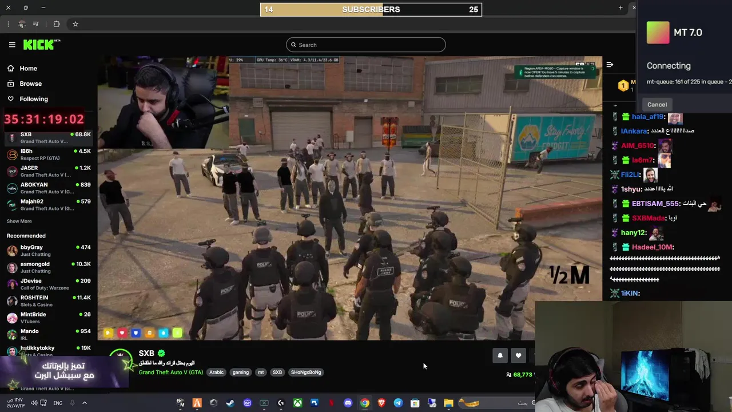Open followed channel Majah92
The width and height of the screenshot is (732, 412).
[49, 204]
